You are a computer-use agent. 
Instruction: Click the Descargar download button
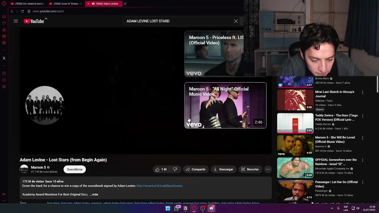(x=223, y=169)
